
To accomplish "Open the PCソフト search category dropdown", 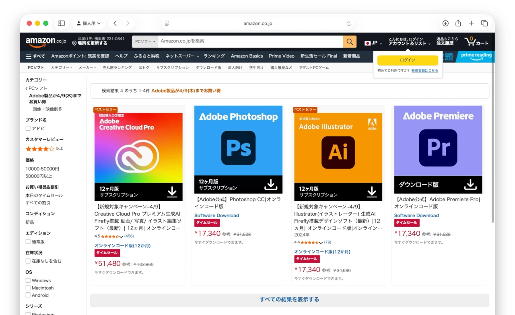I will 144,41.
